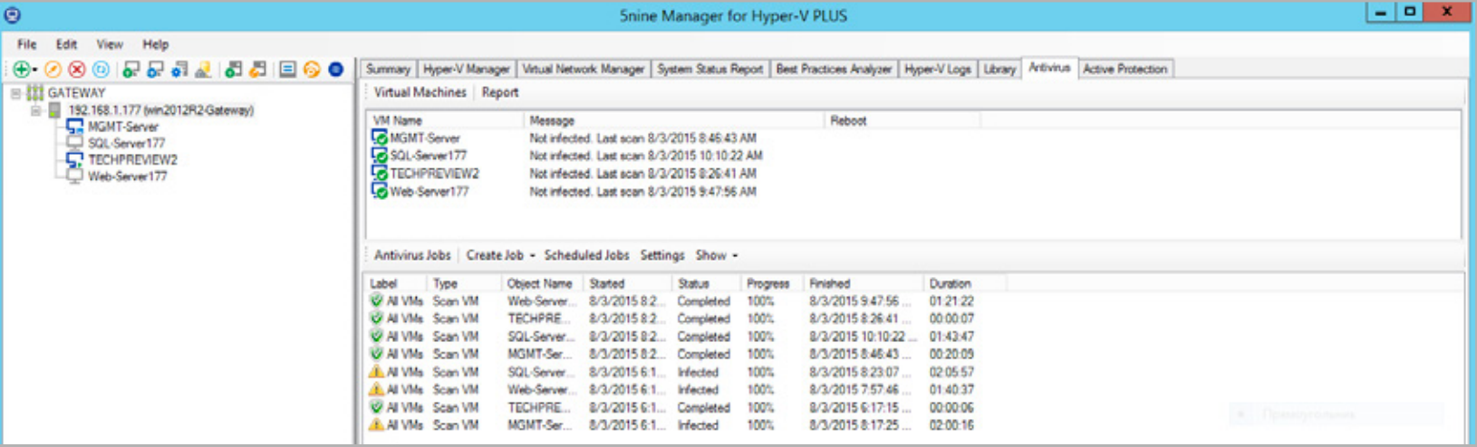Open the Show dropdown menu
This screenshot has width=1477, height=447.
716,255
